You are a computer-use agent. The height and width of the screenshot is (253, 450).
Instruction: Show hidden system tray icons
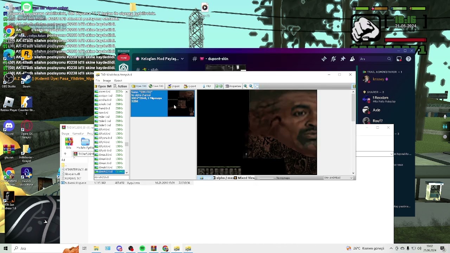tap(391, 248)
